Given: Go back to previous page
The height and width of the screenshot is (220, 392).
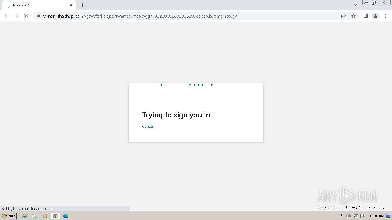Looking at the screenshot, I should [x=7, y=16].
